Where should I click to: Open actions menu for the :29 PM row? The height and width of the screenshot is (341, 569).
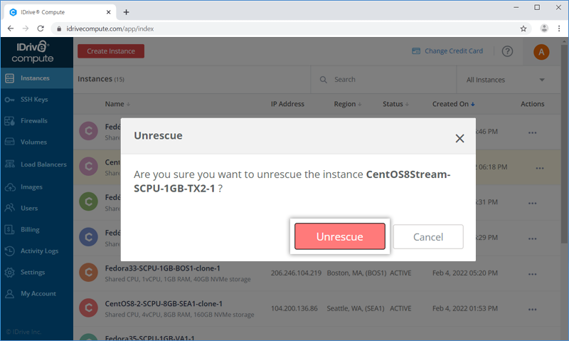(532, 238)
